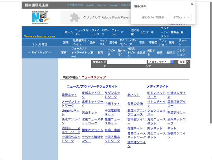This screenshot has height=160, width=212.
Task: Open the サザンネットワーク link
Action: [x=112, y=95]
